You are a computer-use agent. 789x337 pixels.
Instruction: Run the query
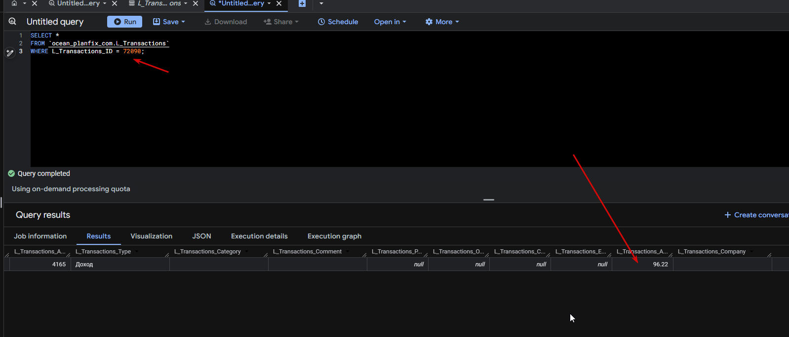(125, 22)
